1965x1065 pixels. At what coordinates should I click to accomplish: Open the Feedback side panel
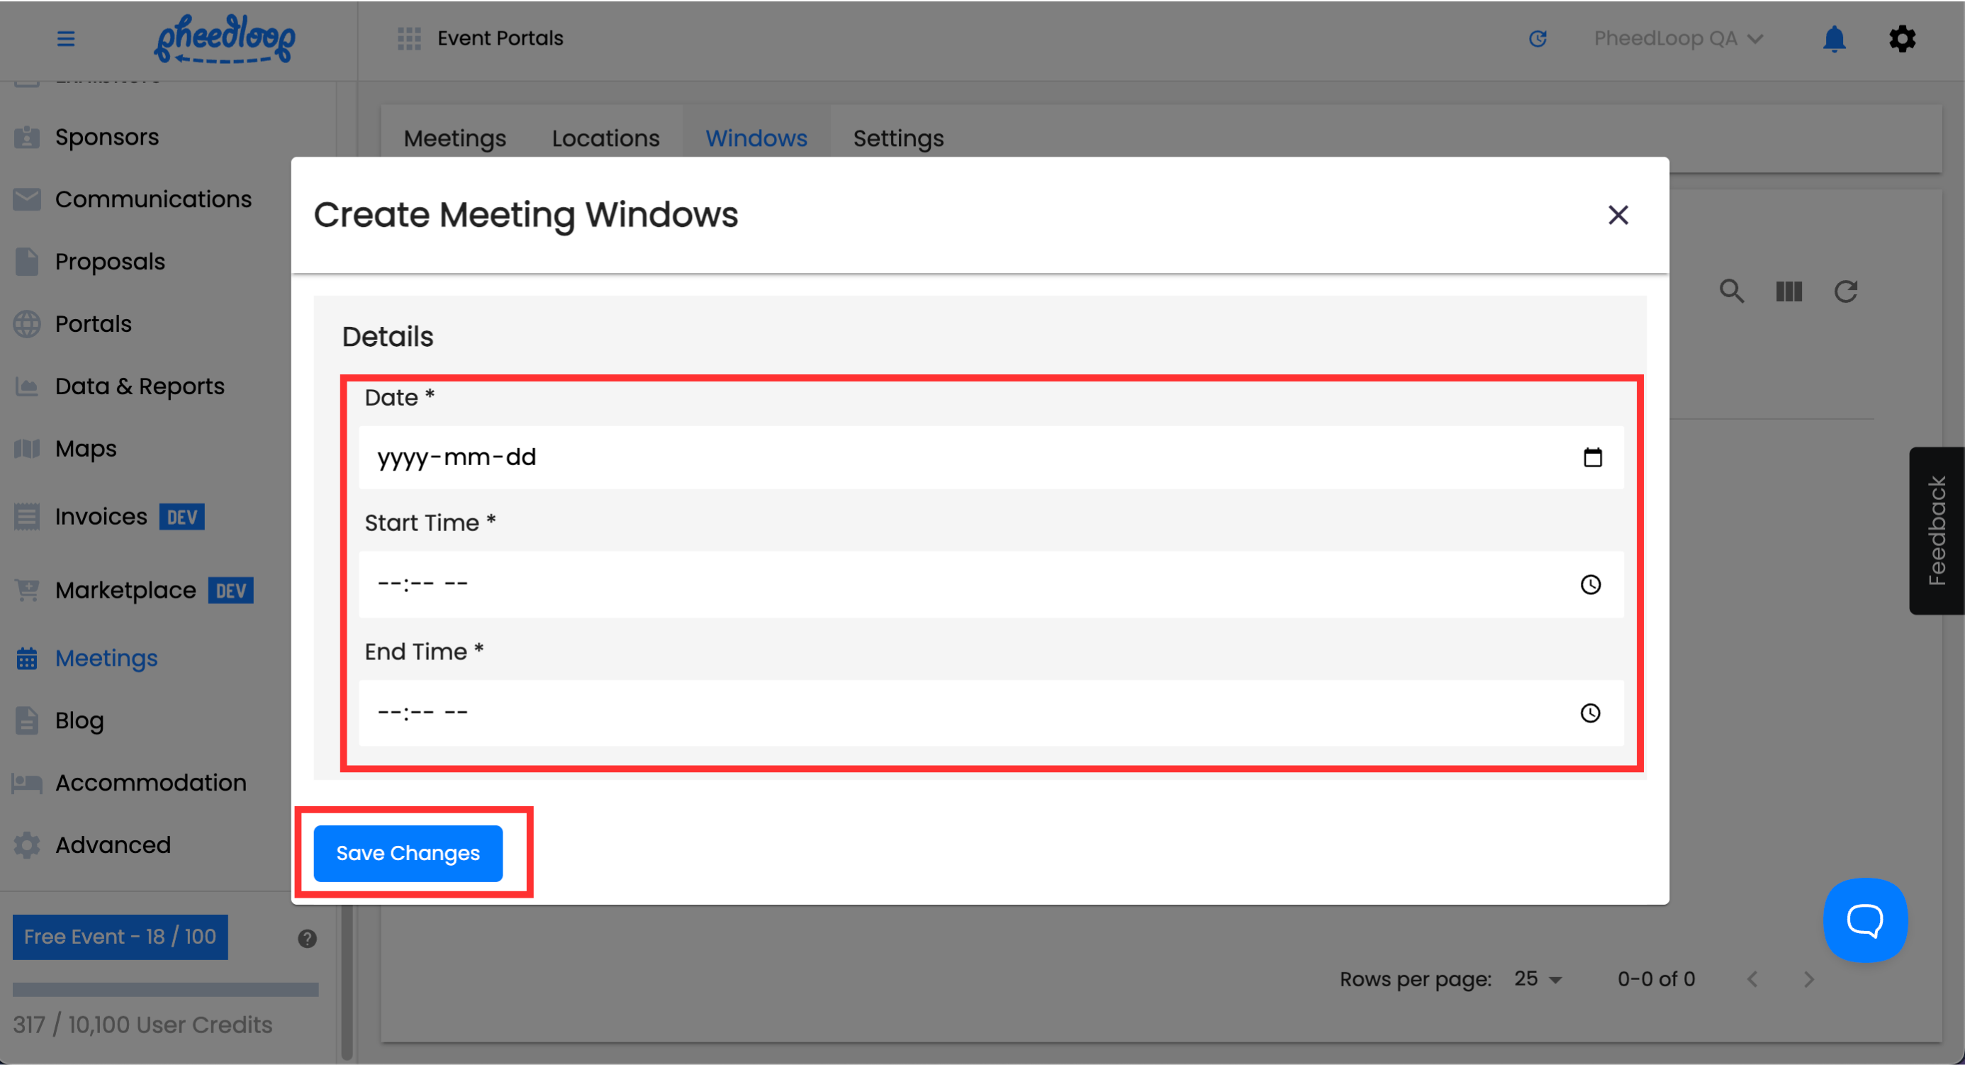tap(1936, 530)
